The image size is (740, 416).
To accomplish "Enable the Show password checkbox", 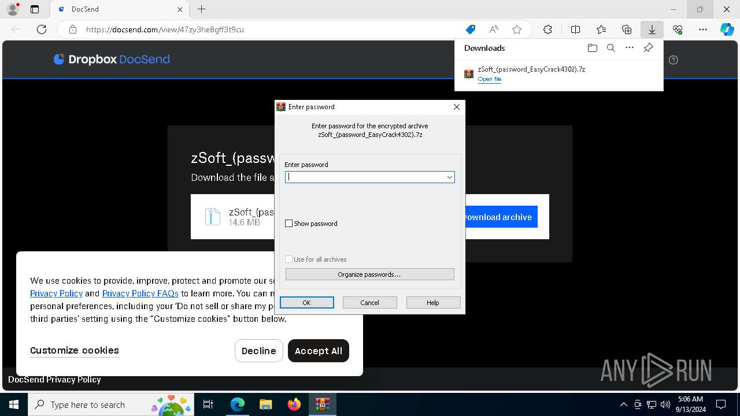I will point(289,224).
